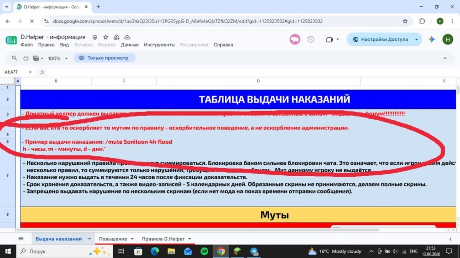Screen dimensions: 460x258
Task: Select column D header
Action: (258, 81)
